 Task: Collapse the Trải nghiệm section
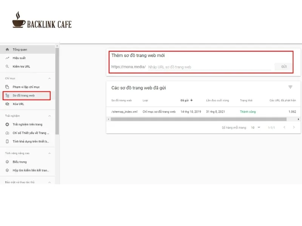[x=49, y=116]
